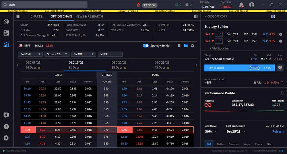The image size is (287, 154).
Task: Click put ask 2.17 at strike 345
Action: click(139, 95)
